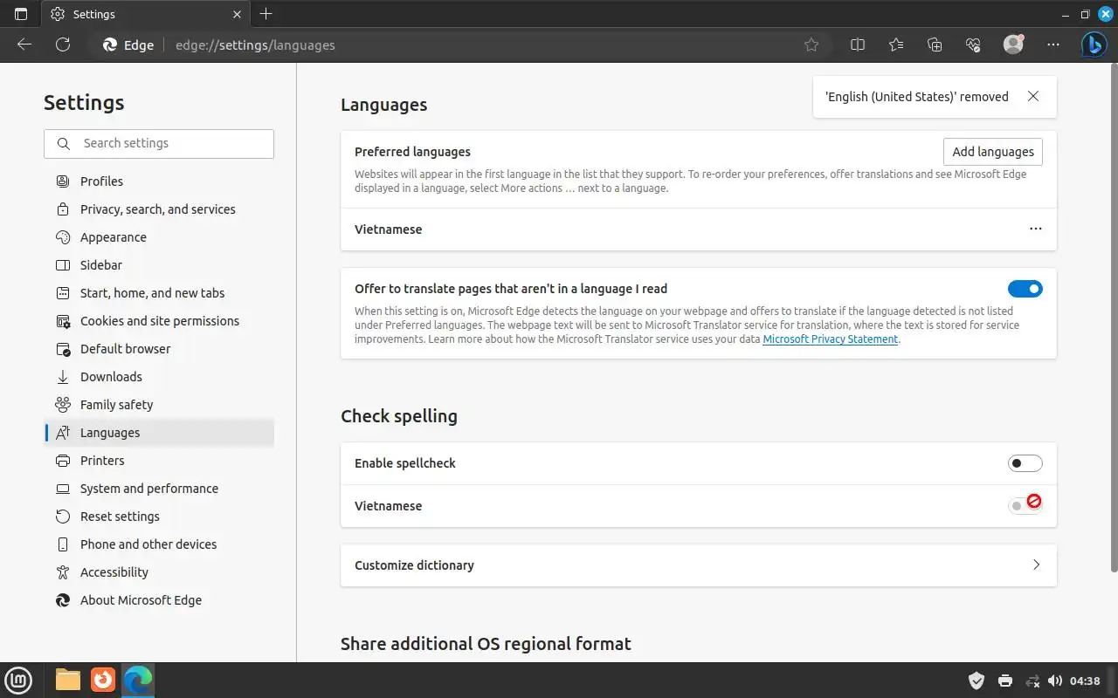Click the Browser essentials heart icon
The height and width of the screenshot is (698, 1118).
973,44
